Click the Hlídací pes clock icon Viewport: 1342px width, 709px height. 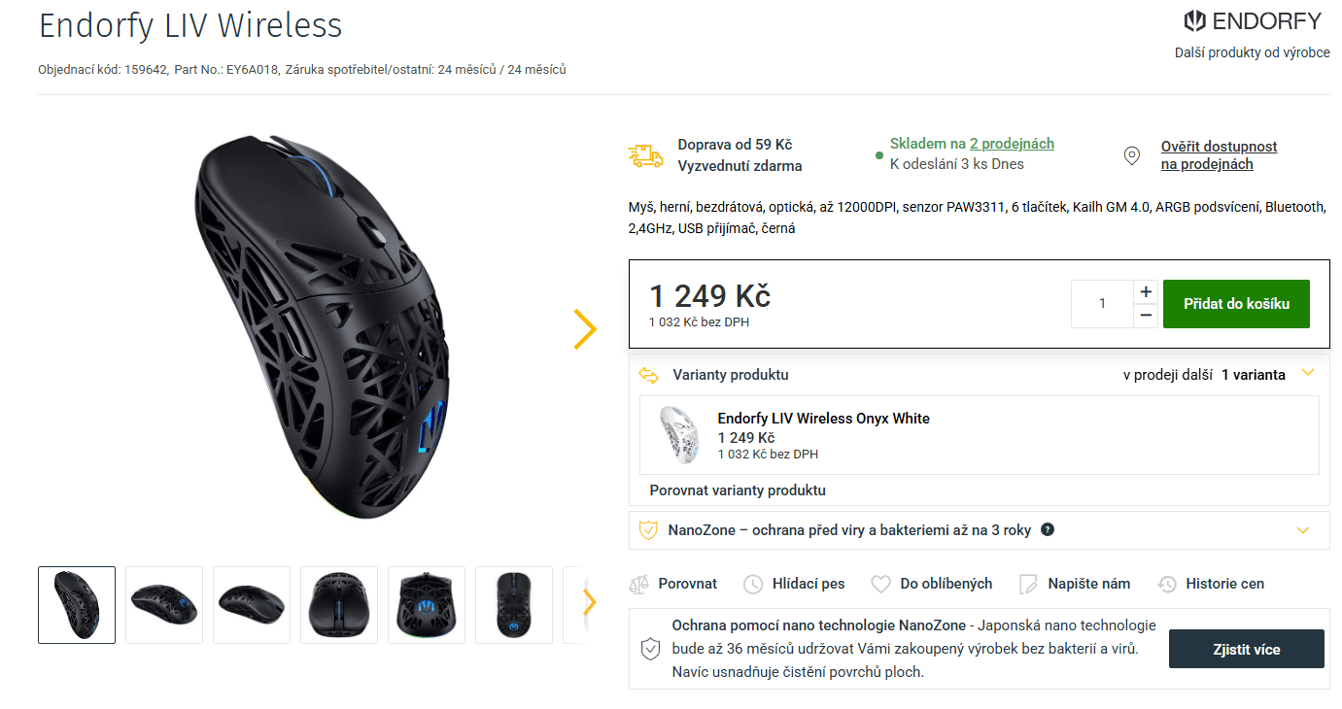click(x=753, y=584)
